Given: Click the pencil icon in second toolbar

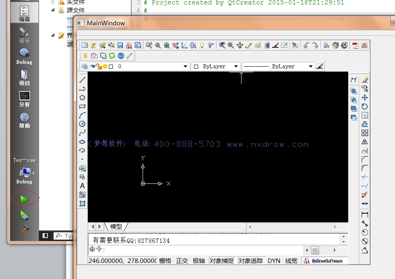Looking at the screenshot, I should [x=129, y=56].
